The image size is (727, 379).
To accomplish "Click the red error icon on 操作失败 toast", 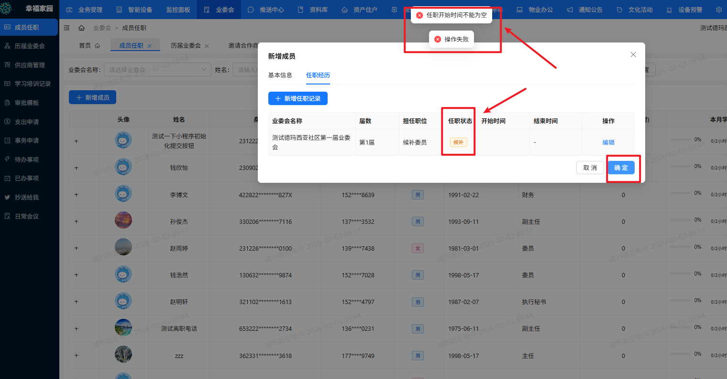I will tap(437, 39).
